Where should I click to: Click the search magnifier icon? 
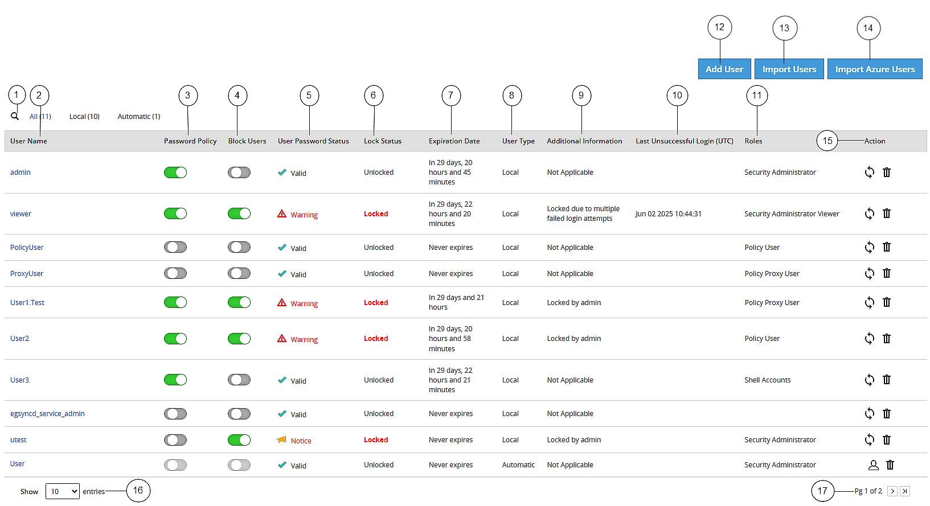(15, 116)
